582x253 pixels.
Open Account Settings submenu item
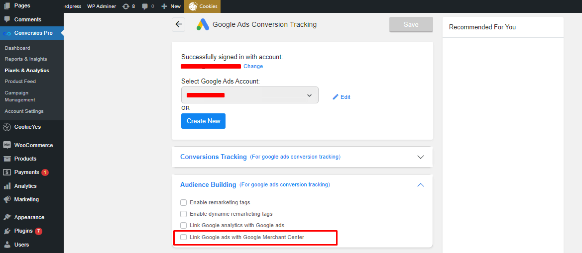click(x=24, y=111)
